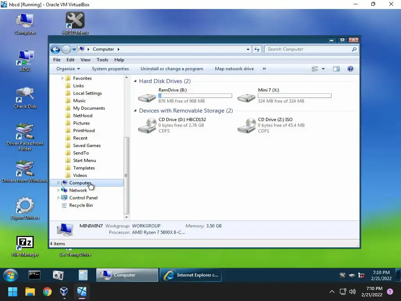Click the Search Computer input field
This screenshot has height=301, width=401.
309,49
